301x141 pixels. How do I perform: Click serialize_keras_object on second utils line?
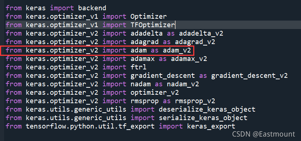tap(203, 118)
